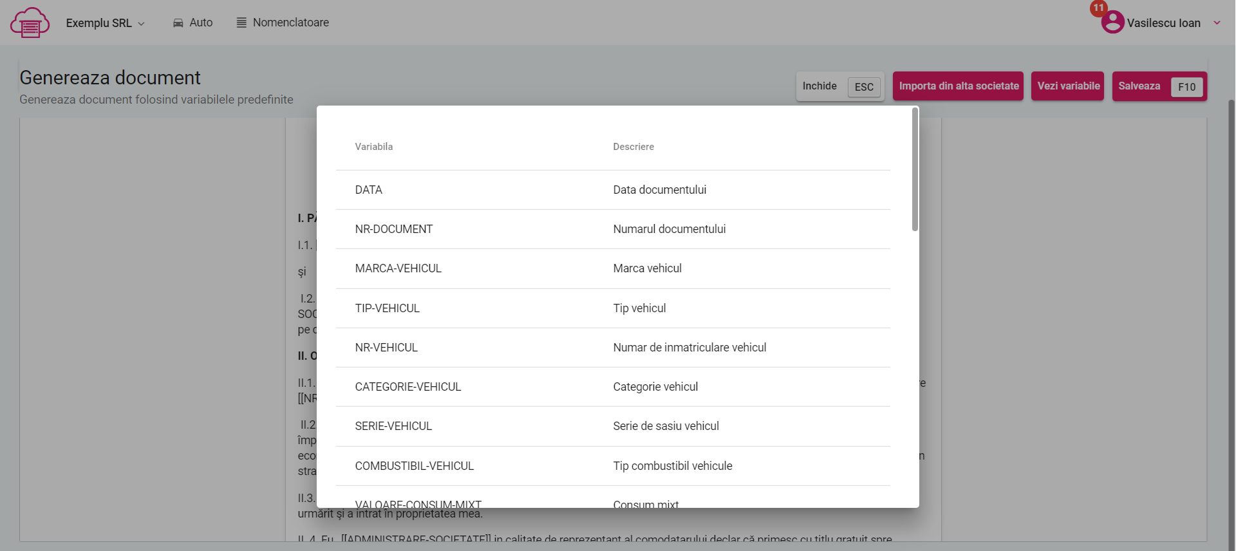Screen dimensions: 1236x551
Task: Select the COMBUSTIBIL-VEHICUL variable
Action: [x=415, y=466]
